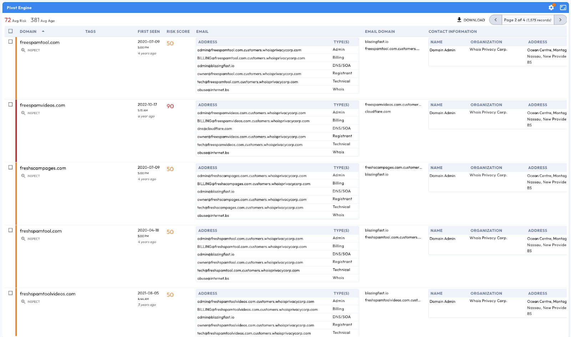Inspect magnifier icon for freshscampages.com
The image size is (571, 337).
click(x=23, y=176)
